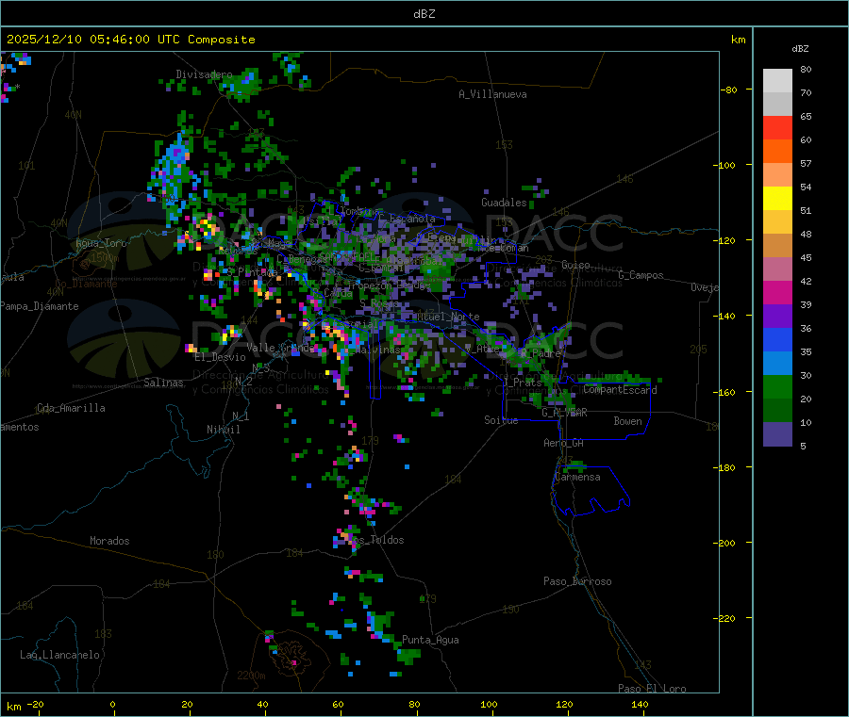The height and width of the screenshot is (717, 849).
Task: Click the legend value 45 label
Action: (806, 257)
